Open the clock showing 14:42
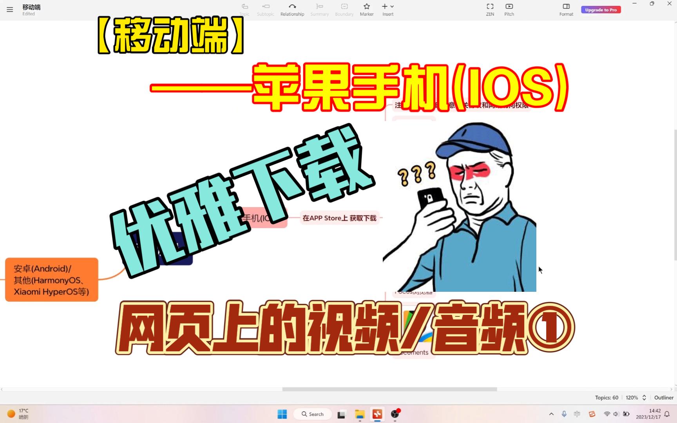 [648, 414]
